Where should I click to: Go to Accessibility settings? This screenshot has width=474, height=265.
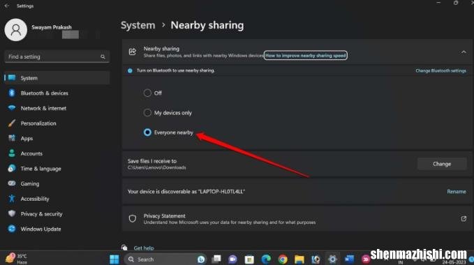click(57, 199)
